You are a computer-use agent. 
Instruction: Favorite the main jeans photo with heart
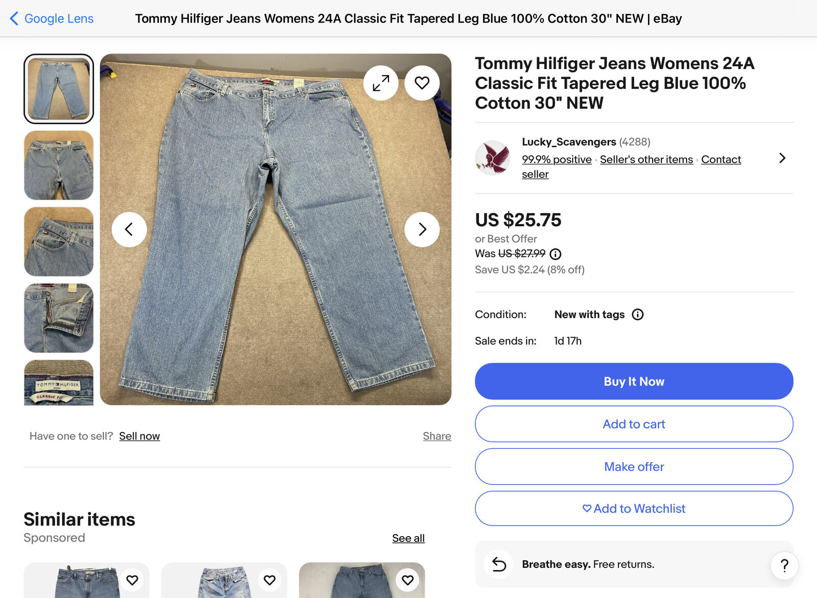tap(422, 83)
